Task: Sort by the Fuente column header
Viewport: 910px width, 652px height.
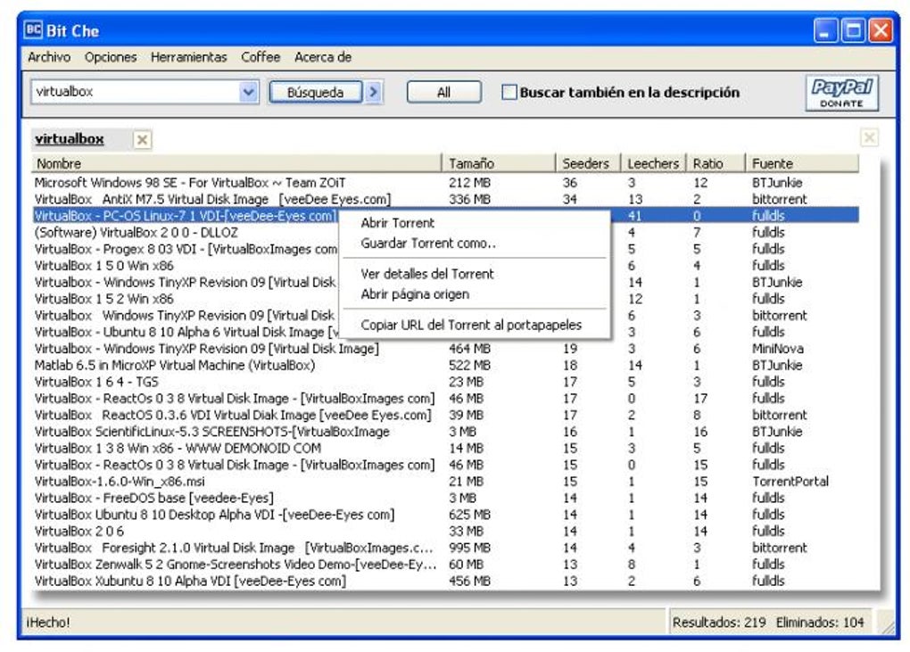Action: [802, 163]
